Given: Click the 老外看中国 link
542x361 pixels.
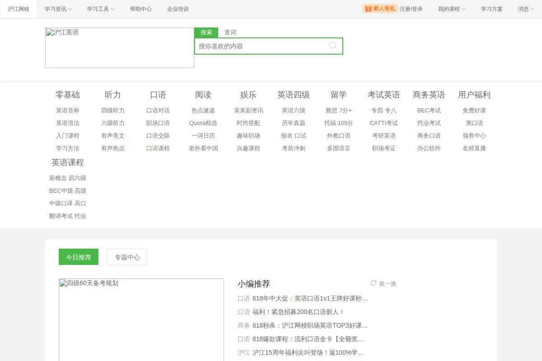Looking at the screenshot, I should pyautogui.click(x=203, y=148).
